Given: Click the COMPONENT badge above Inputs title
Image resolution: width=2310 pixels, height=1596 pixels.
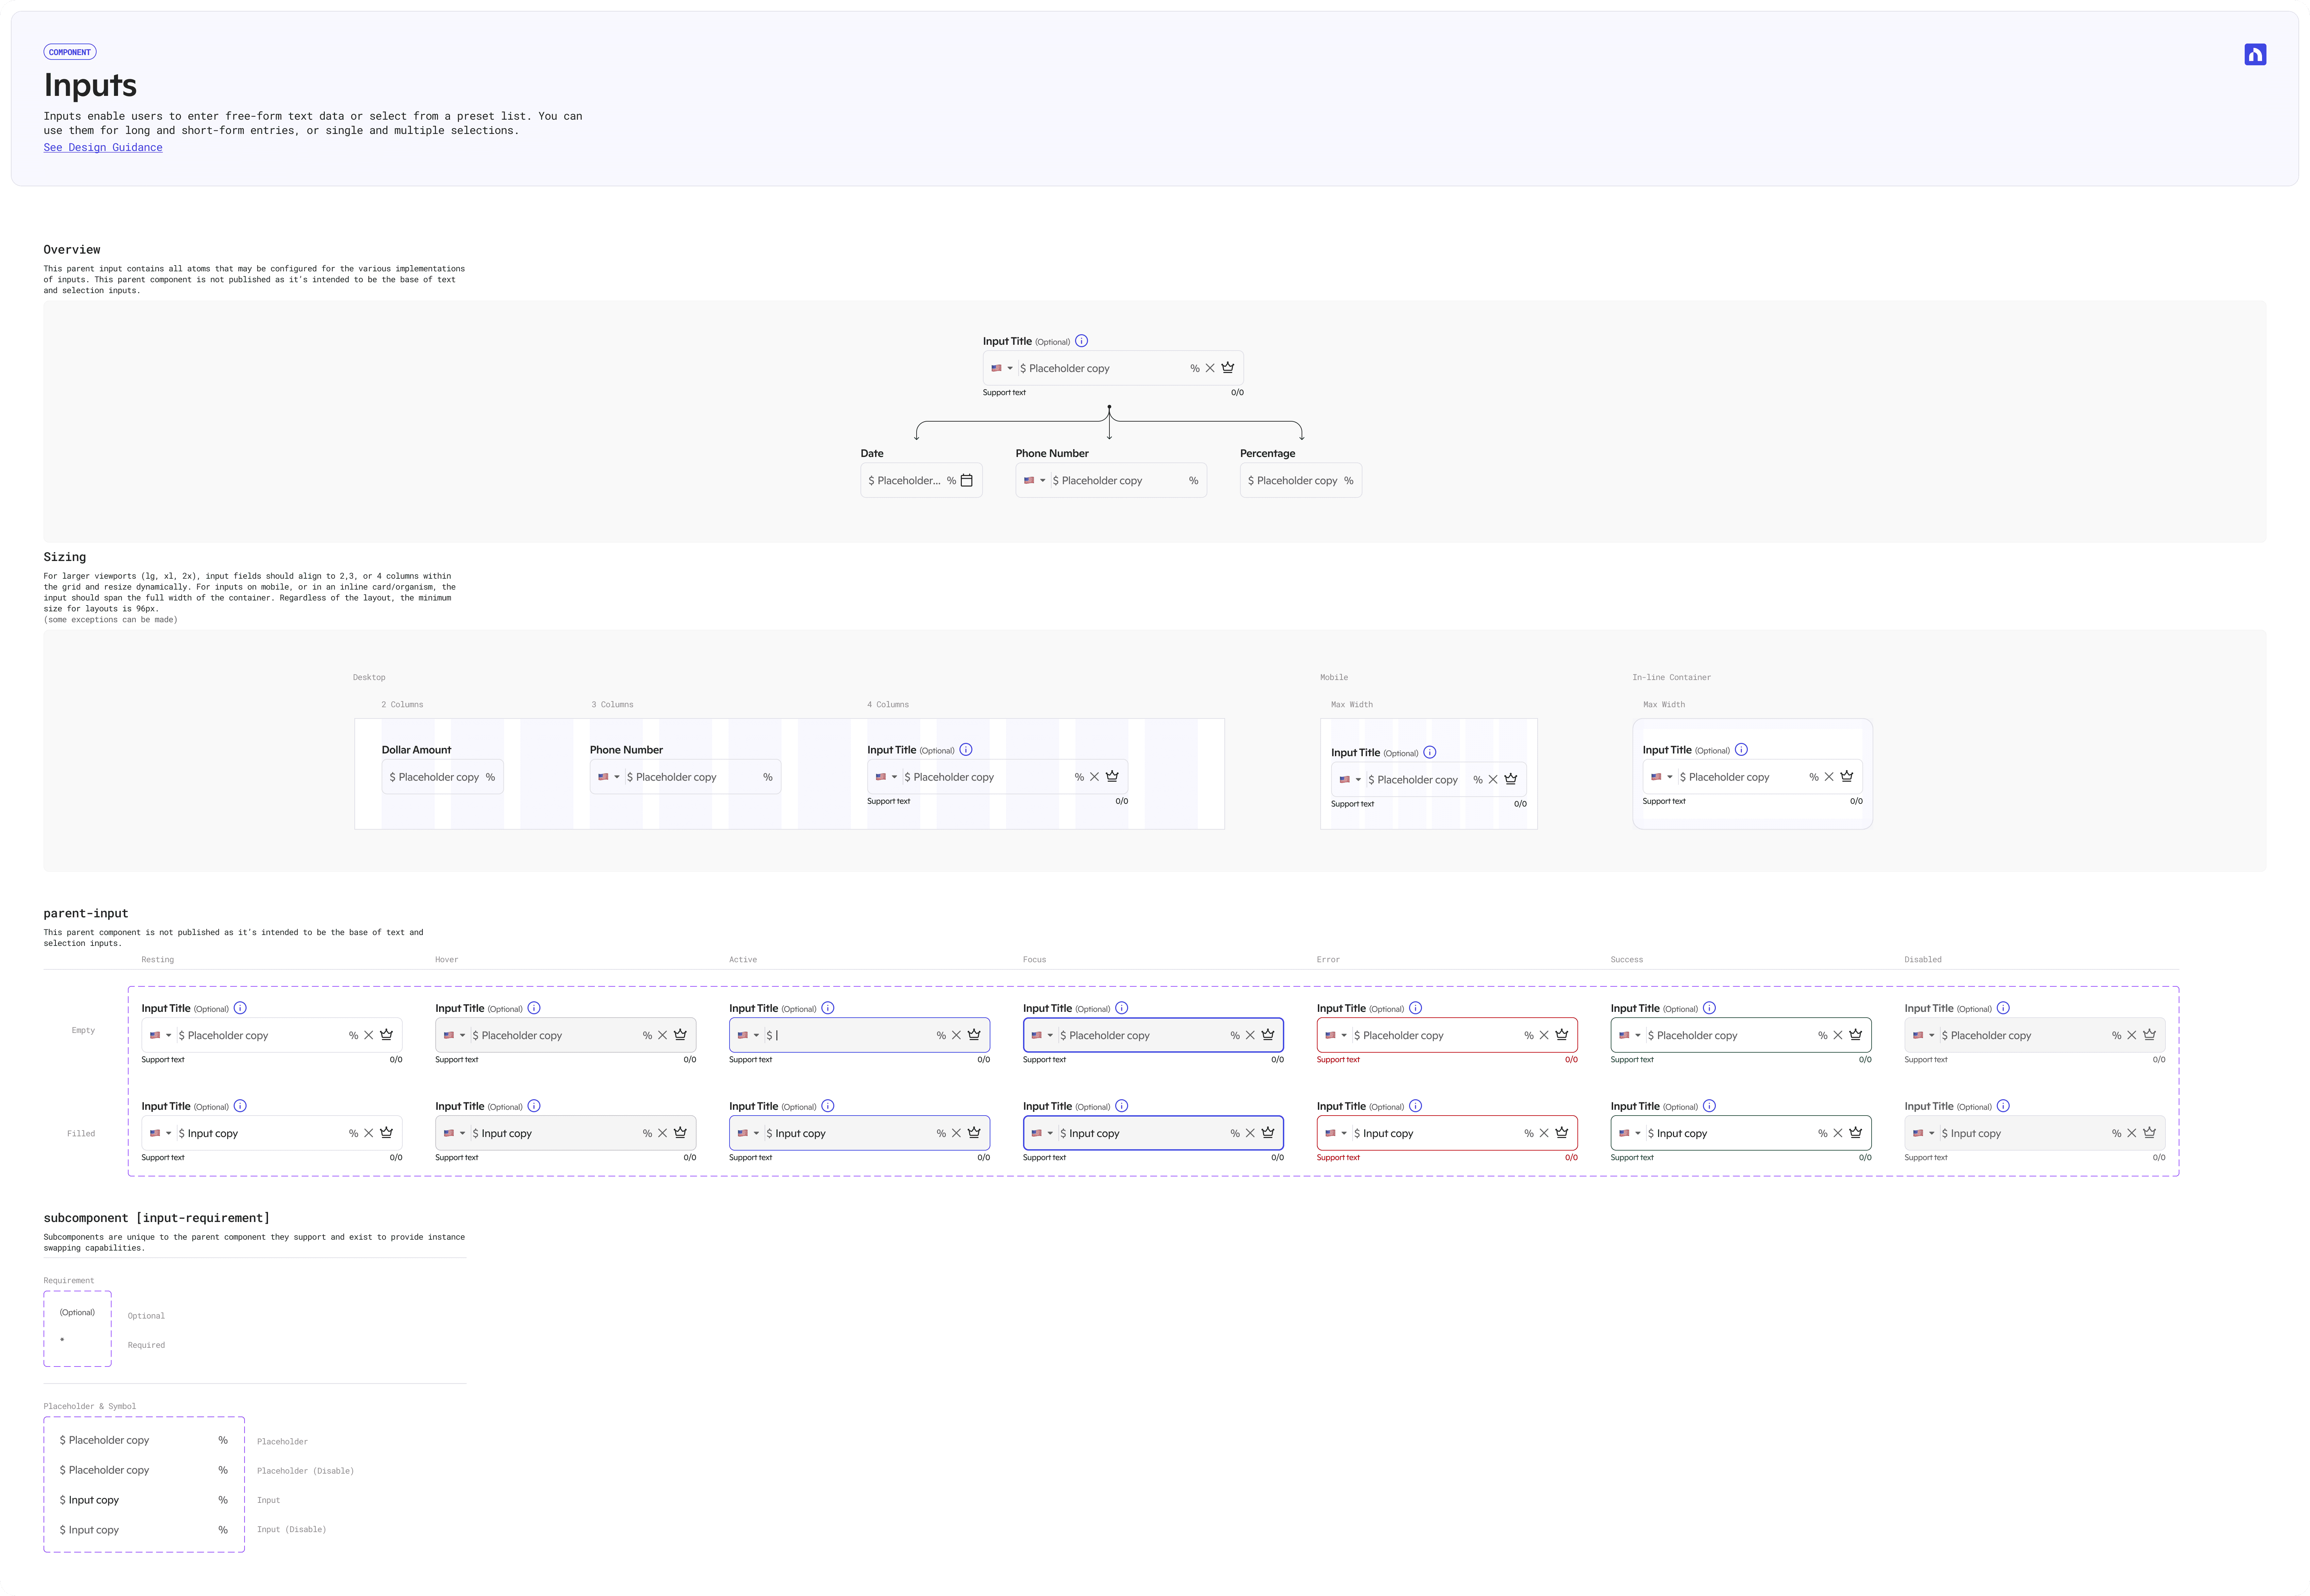Looking at the screenshot, I should (x=70, y=52).
